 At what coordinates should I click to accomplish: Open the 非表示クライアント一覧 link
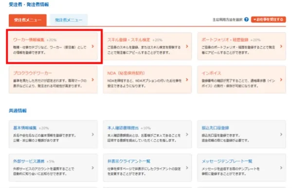129,161
